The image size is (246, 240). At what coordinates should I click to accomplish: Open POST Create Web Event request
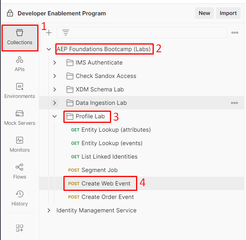99,184
